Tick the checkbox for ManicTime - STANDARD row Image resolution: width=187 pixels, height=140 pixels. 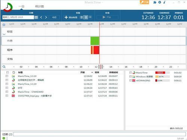coord(7,92)
